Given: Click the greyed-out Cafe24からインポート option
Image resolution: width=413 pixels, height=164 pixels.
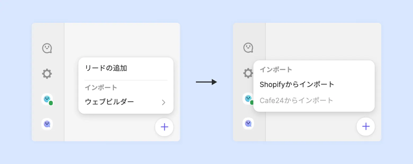Looking at the screenshot, I should tap(297, 101).
